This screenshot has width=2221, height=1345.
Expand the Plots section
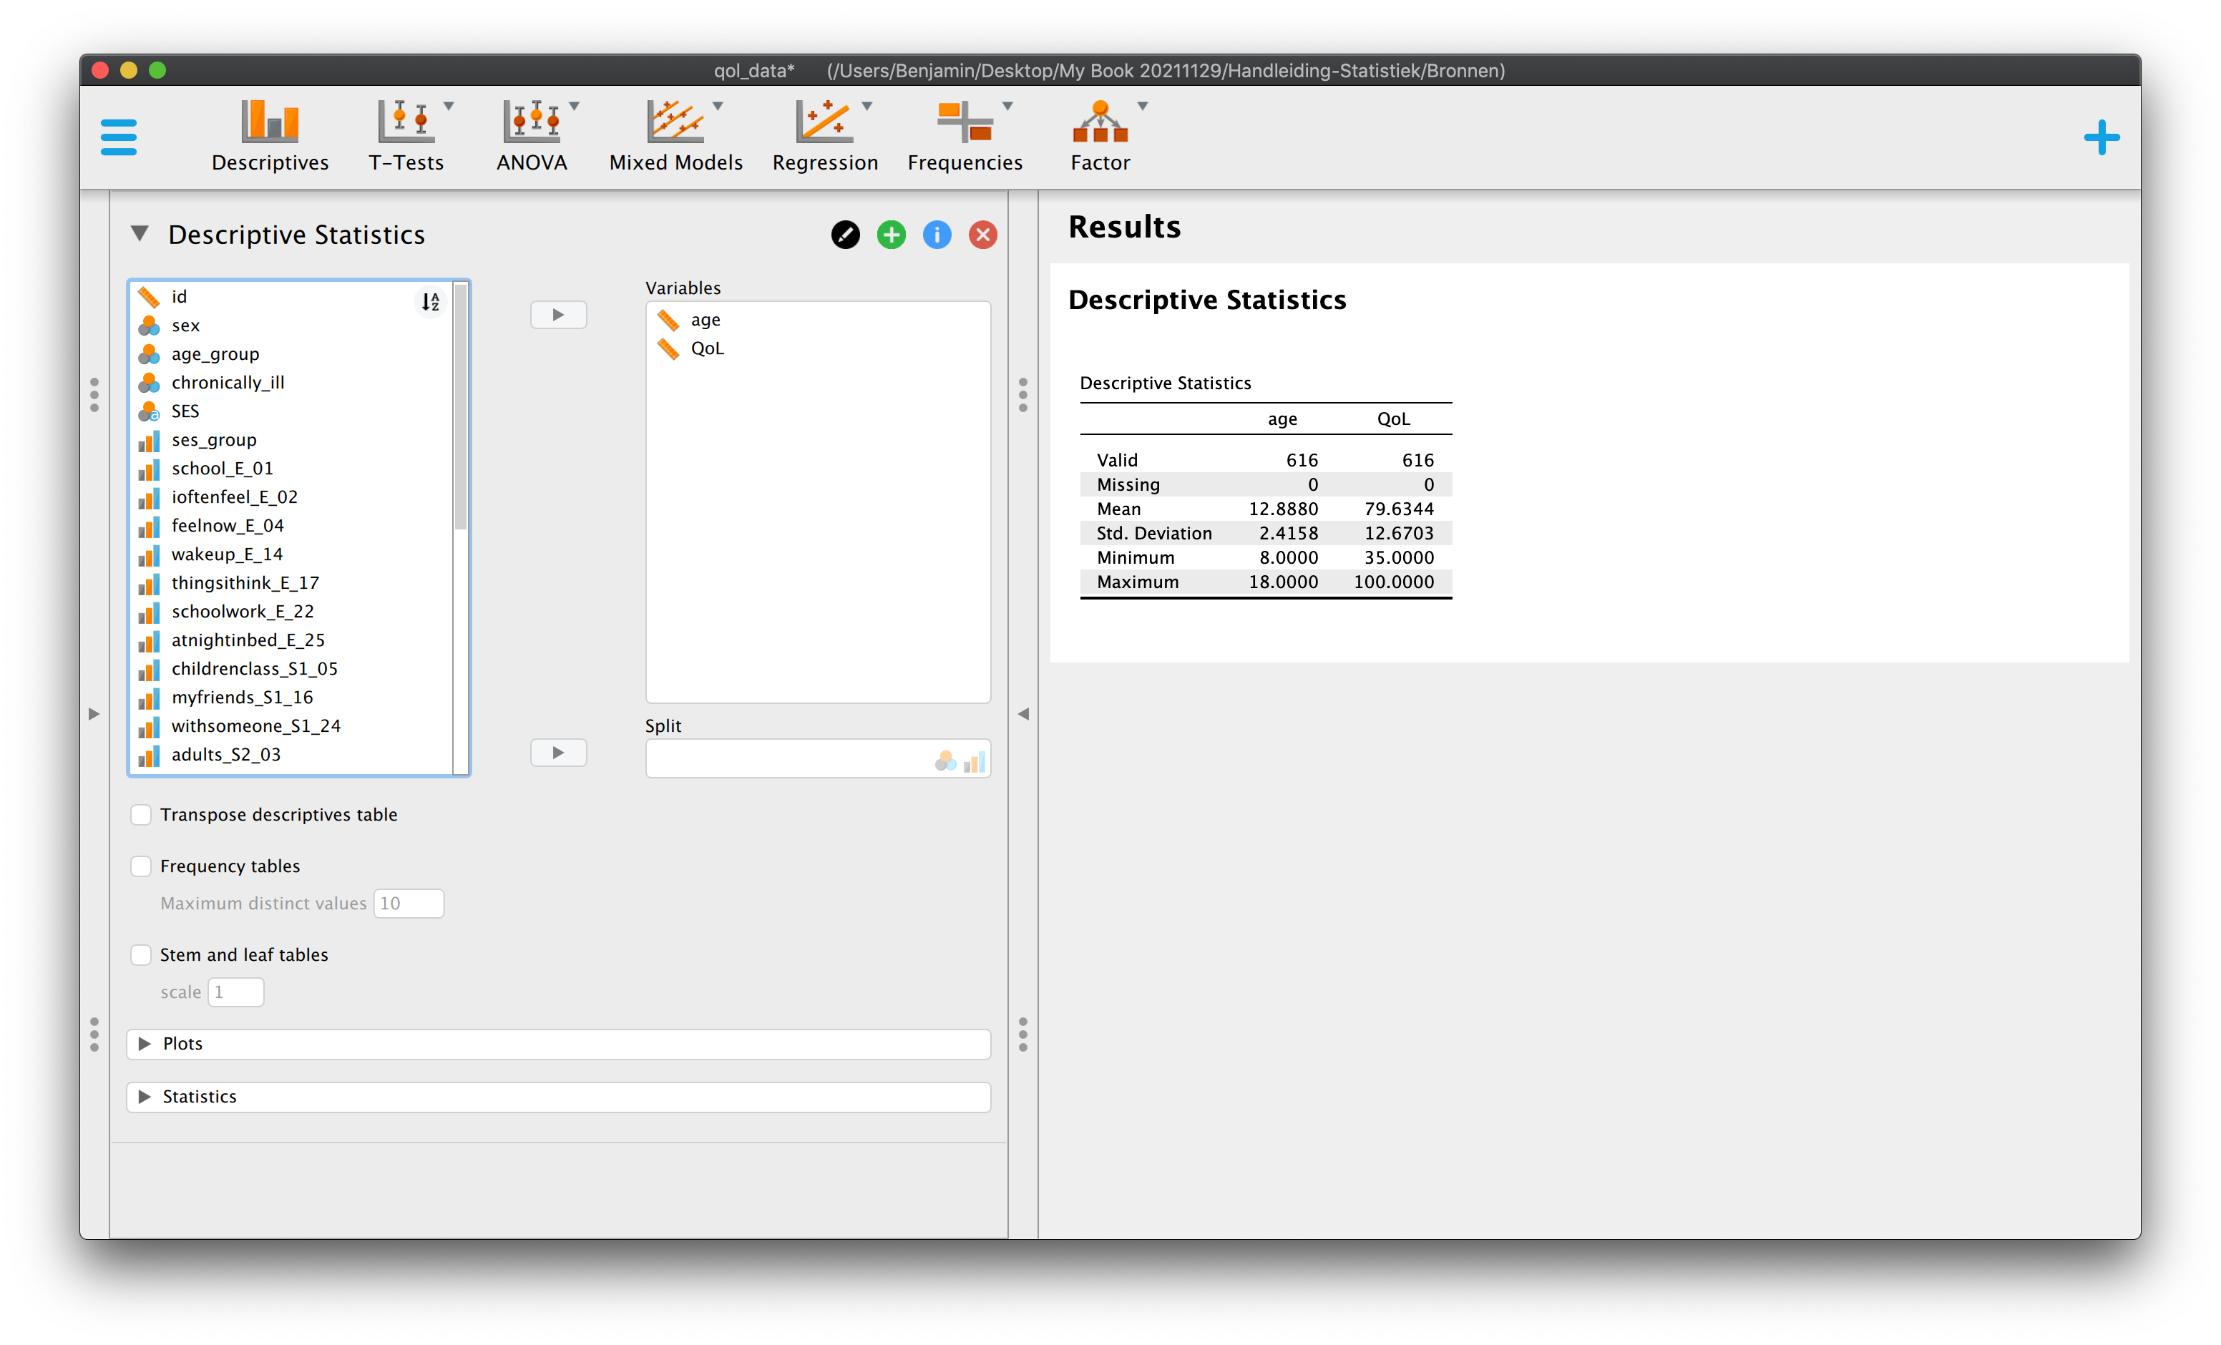click(558, 1044)
